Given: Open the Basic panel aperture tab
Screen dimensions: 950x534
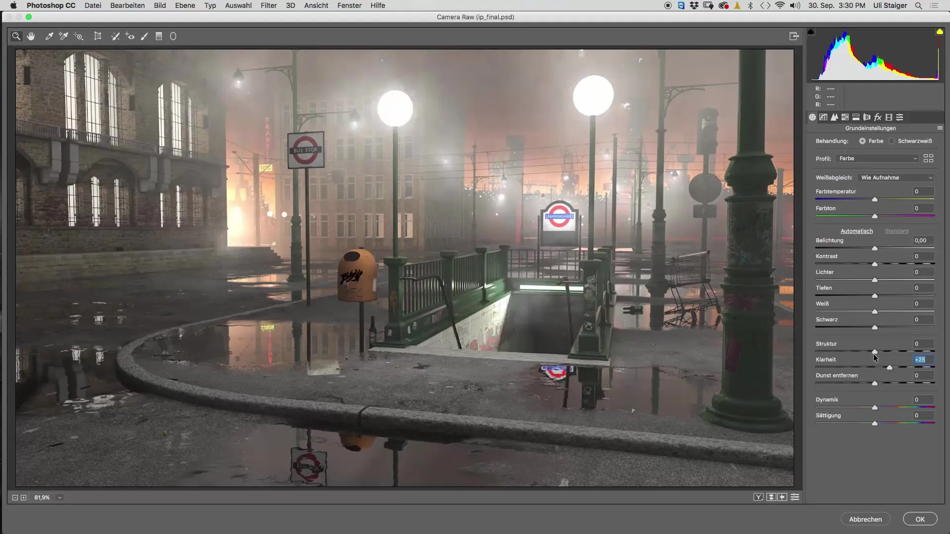Looking at the screenshot, I should pos(812,117).
